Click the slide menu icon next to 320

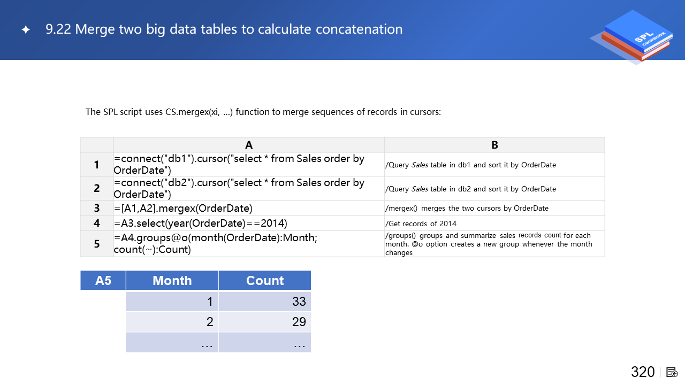pos(673,372)
